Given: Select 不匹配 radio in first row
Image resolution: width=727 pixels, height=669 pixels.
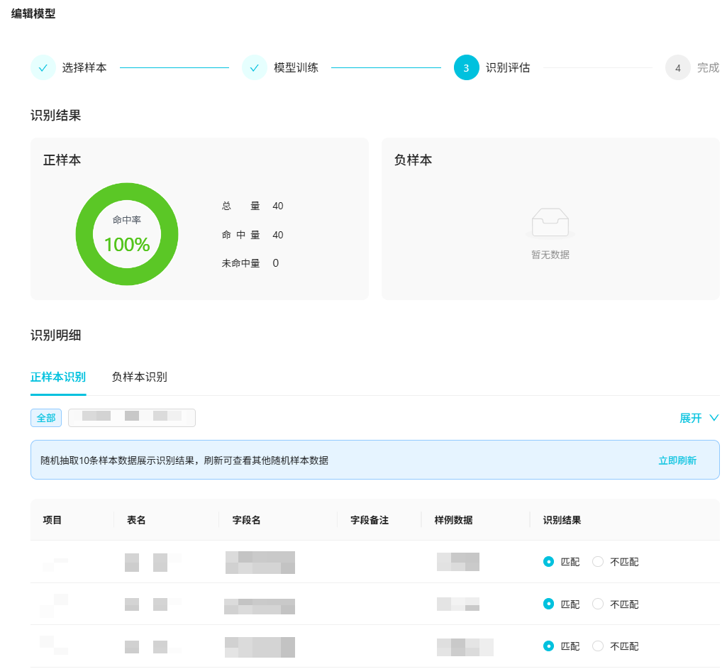Looking at the screenshot, I should pyautogui.click(x=598, y=561).
